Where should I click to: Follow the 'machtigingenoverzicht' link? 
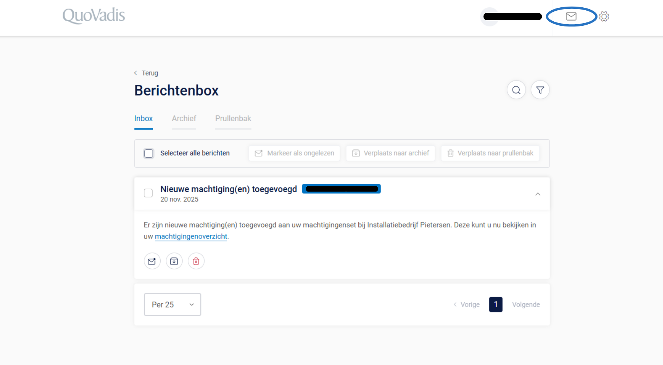point(191,236)
